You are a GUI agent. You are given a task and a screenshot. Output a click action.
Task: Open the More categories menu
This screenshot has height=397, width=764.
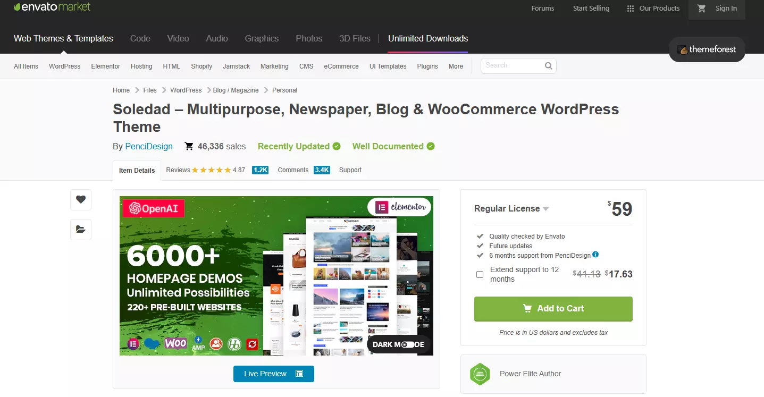(456, 66)
